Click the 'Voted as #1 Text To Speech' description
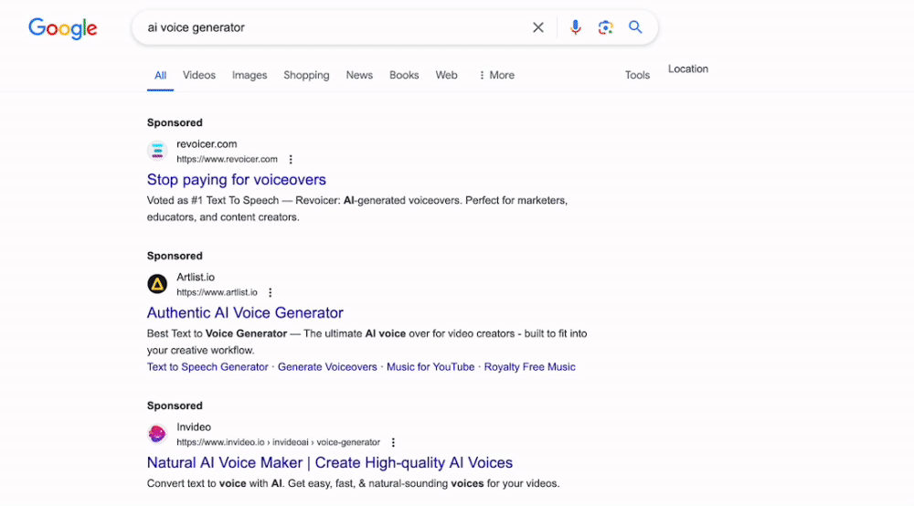Screen dimensions: 914x506 point(357,208)
